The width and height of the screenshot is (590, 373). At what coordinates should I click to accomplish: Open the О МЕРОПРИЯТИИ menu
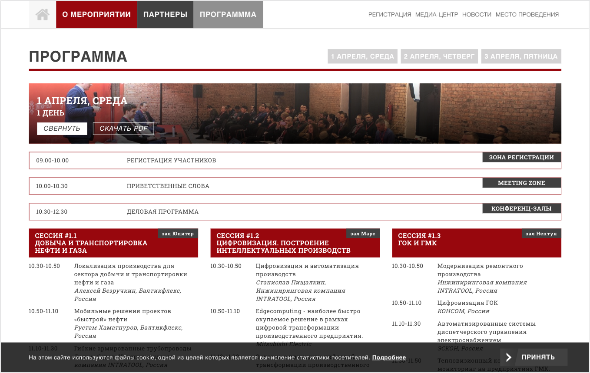point(96,14)
